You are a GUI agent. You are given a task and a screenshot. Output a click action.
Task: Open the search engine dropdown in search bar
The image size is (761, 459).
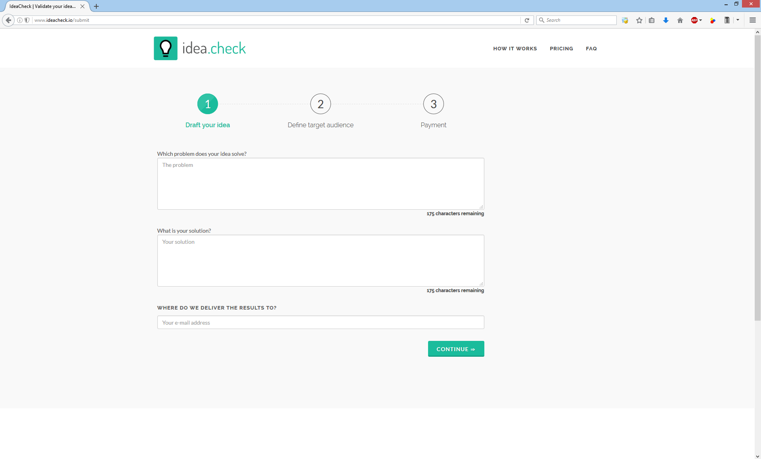pos(542,20)
